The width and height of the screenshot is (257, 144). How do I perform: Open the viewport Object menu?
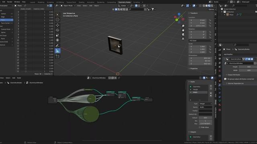coord(96,6)
